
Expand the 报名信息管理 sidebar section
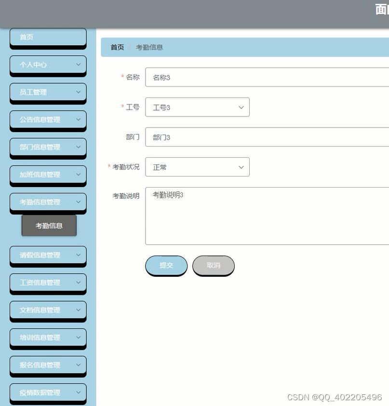(x=48, y=365)
